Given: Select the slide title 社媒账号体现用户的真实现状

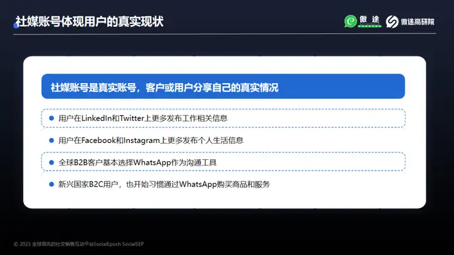Looking at the screenshot, I should point(89,21).
